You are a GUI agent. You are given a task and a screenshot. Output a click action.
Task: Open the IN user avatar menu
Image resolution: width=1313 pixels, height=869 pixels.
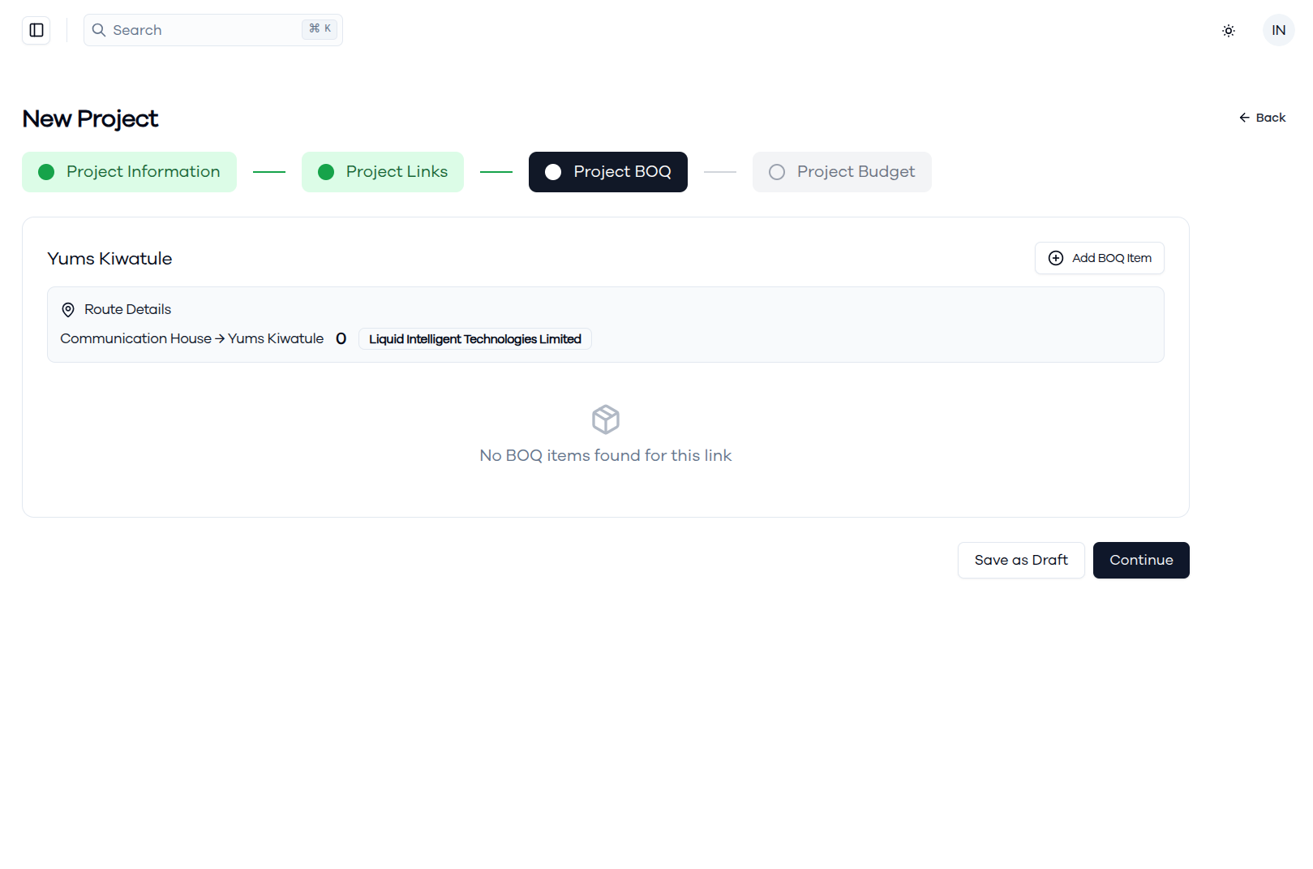(1279, 30)
